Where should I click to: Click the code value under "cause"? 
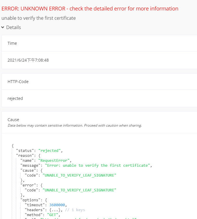(x=79, y=175)
